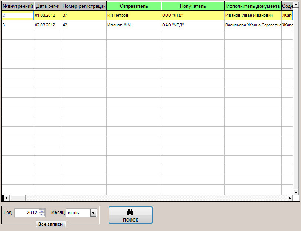This screenshot has height=231, width=301.
Task: Click the partially visible Соде column header
Action: (287, 6)
